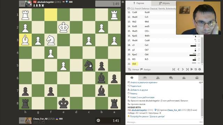Screen dimensions: 223x125
Task: Select move 19. g3 in move list
Action: tap(133, 50)
